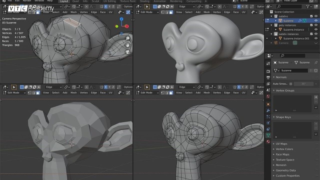Collapse the Normals panel
This screenshot has width=320, height=180.
click(x=281, y=77)
